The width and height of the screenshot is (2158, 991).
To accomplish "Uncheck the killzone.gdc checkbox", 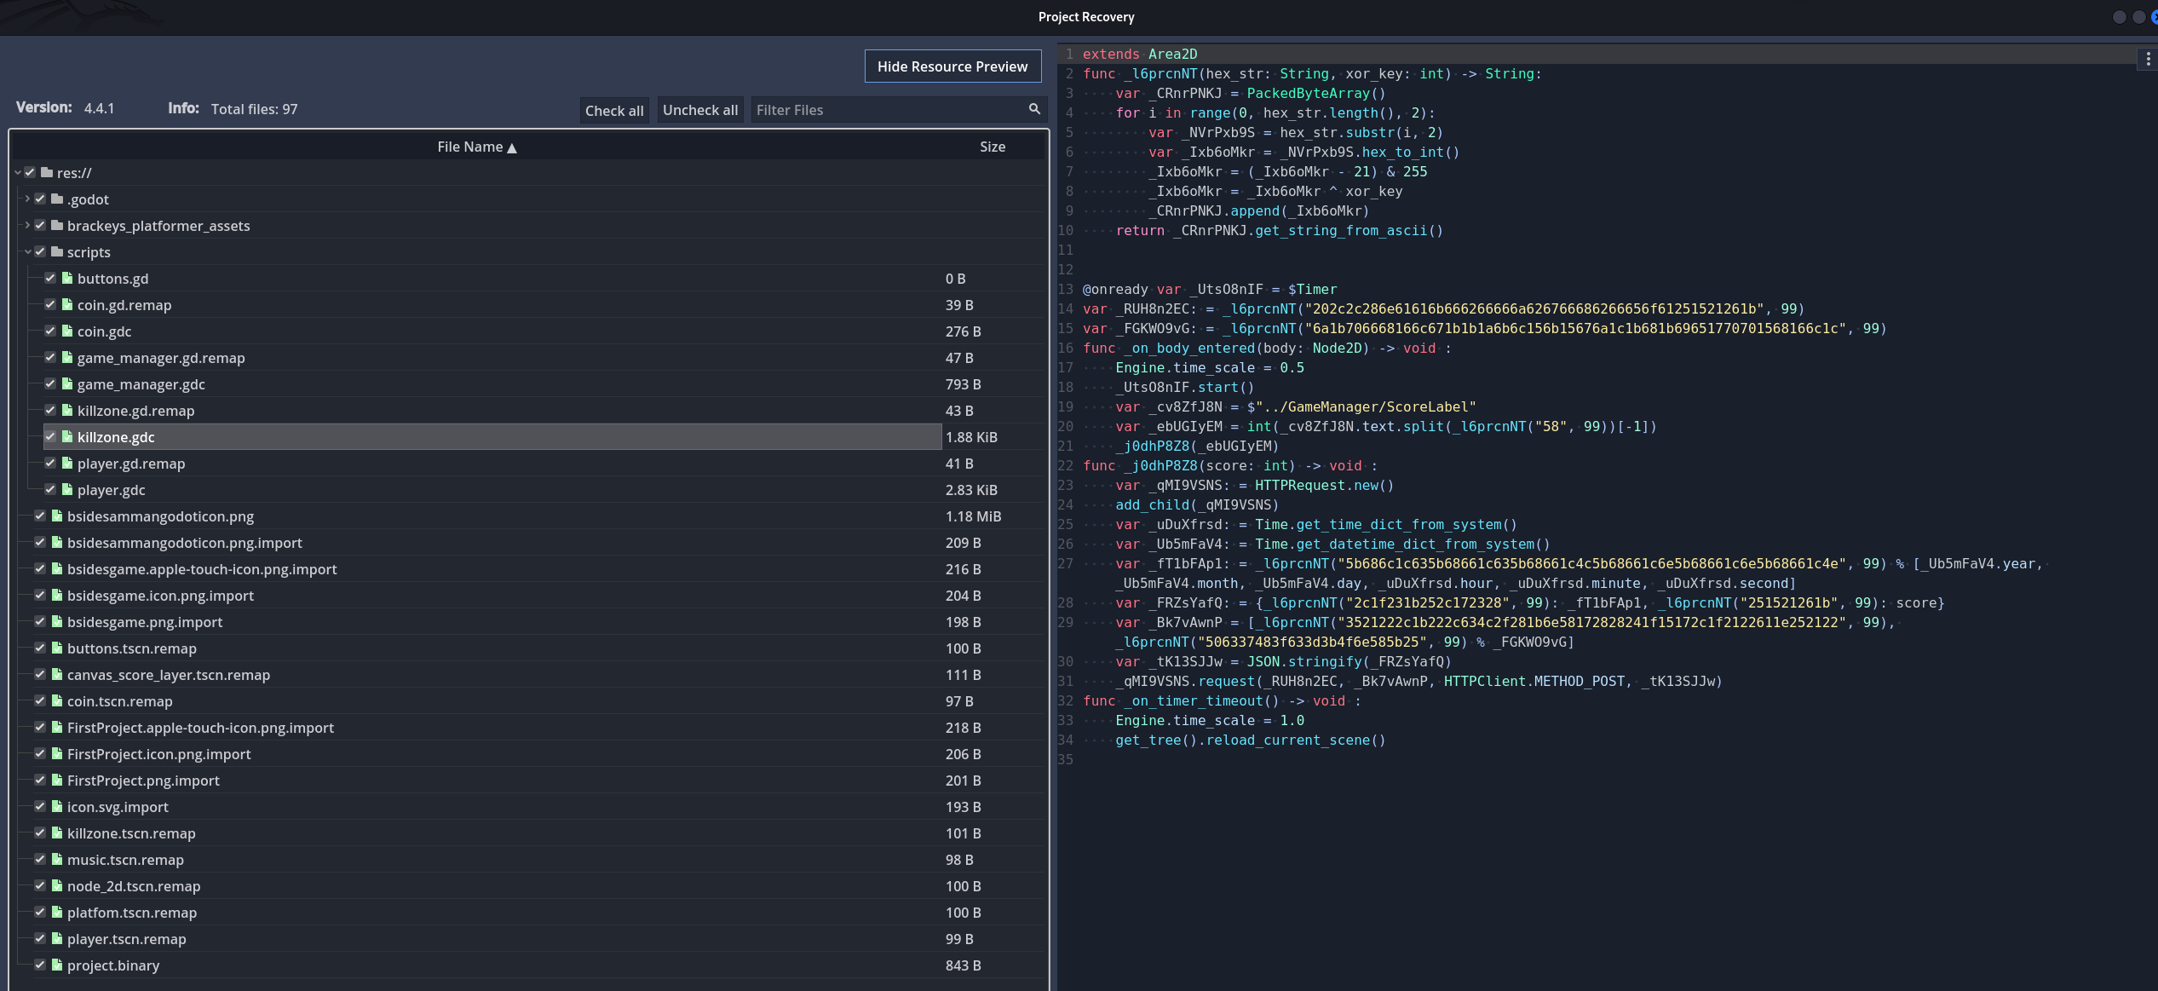I will 50,436.
